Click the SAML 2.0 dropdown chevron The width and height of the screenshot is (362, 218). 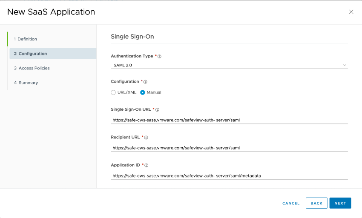[x=345, y=65]
